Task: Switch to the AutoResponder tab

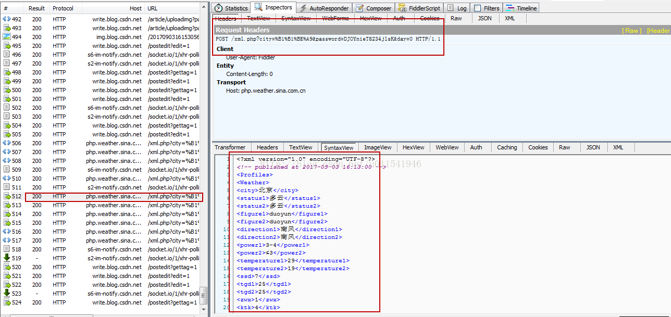Action: point(324,8)
